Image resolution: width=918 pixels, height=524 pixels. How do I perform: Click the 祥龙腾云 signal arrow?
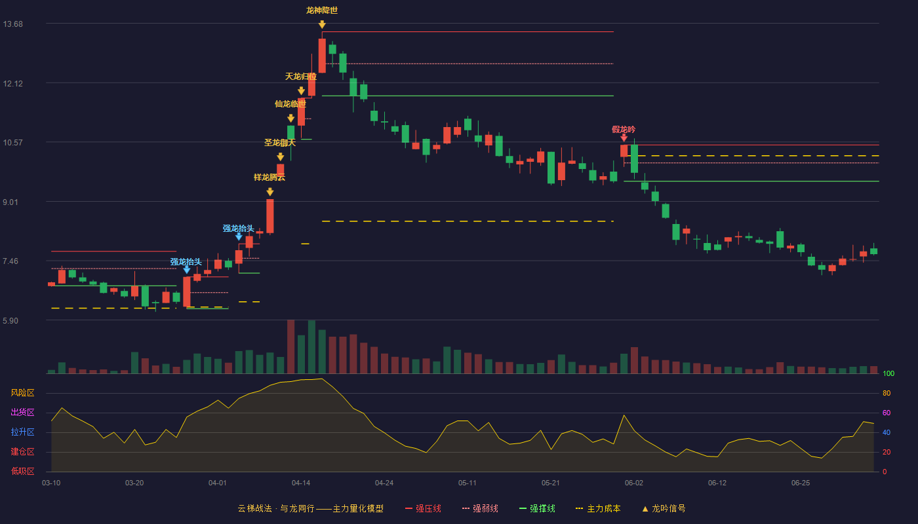click(x=269, y=192)
